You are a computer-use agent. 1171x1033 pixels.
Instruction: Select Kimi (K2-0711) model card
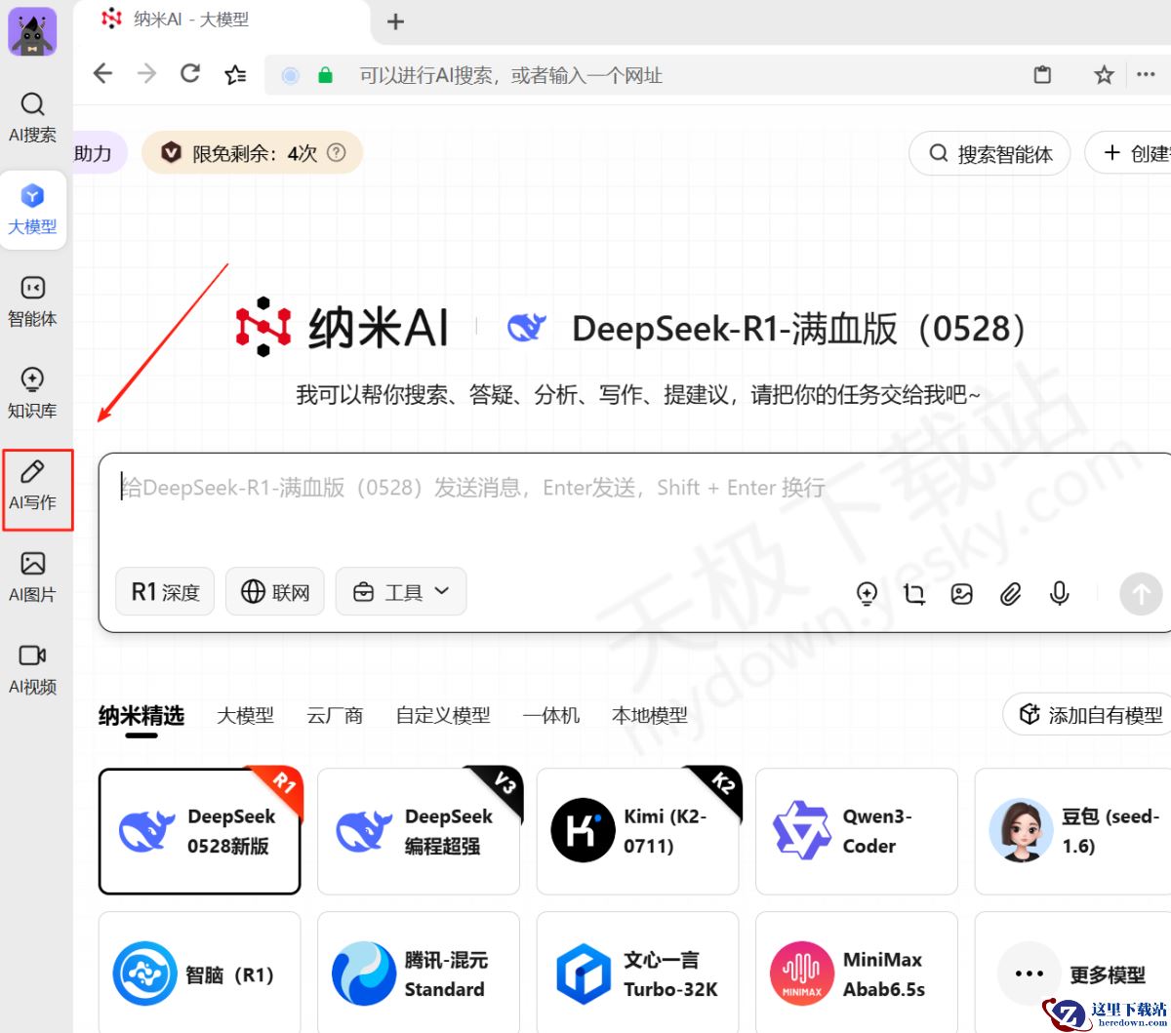pos(637,831)
